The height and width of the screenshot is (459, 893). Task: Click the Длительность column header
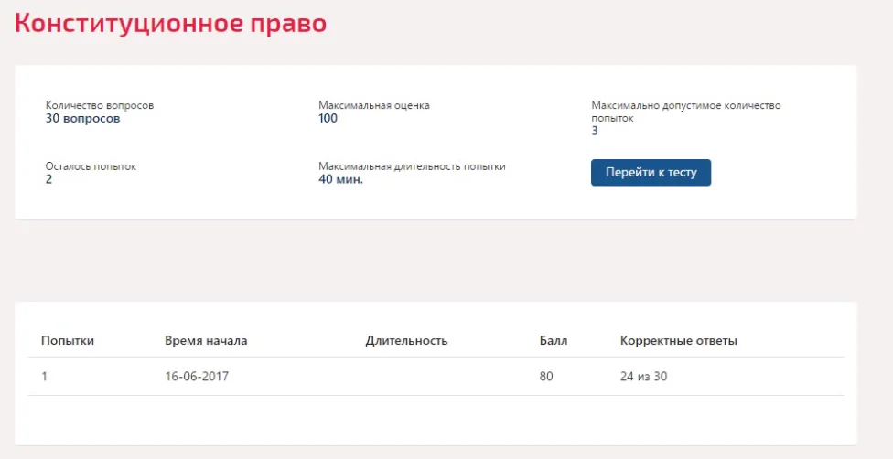(406, 340)
